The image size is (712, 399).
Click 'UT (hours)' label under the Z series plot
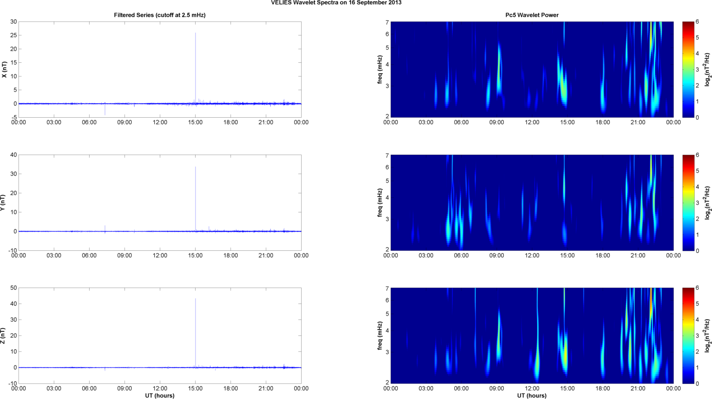[159, 395]
